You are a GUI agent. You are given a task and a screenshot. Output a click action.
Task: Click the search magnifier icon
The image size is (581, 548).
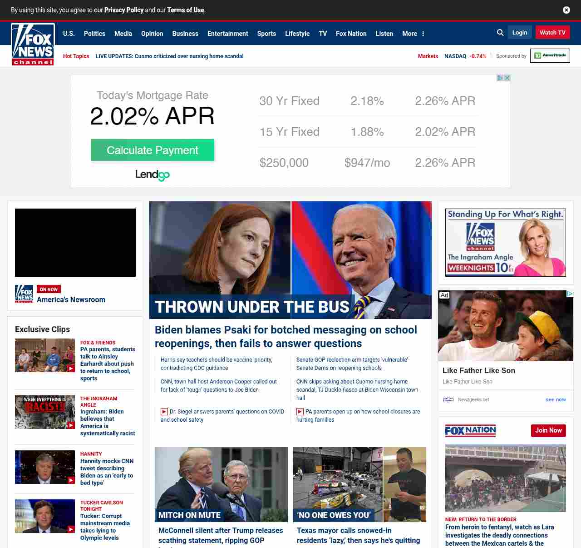pyautogui.click(x=500, y=33)
